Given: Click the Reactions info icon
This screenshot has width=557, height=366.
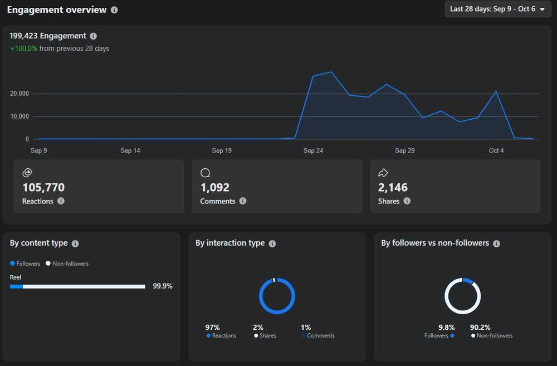Looking at the screenshot, I should coord(61,201).
